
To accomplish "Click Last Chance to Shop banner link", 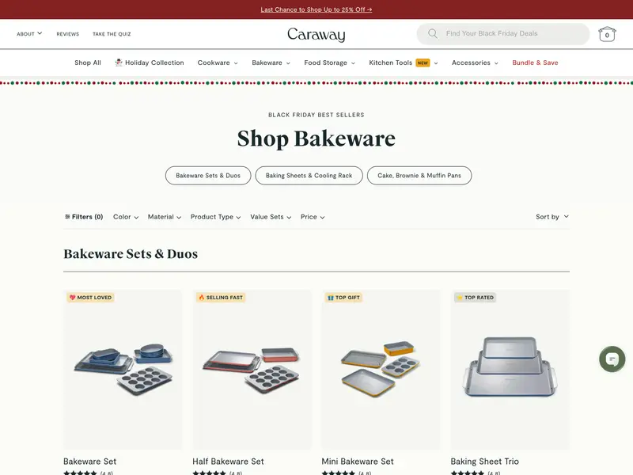I will pyautogui.click(x=316, y=9).
